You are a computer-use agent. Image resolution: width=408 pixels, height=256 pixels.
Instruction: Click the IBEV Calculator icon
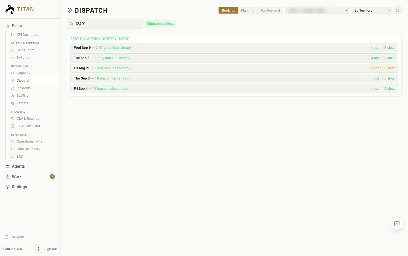13,126
